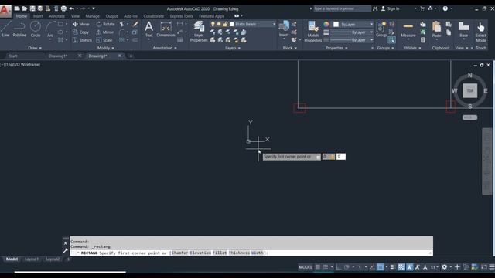
Task: Click the TOP face of ViewCube
Action: coord(470,91)
